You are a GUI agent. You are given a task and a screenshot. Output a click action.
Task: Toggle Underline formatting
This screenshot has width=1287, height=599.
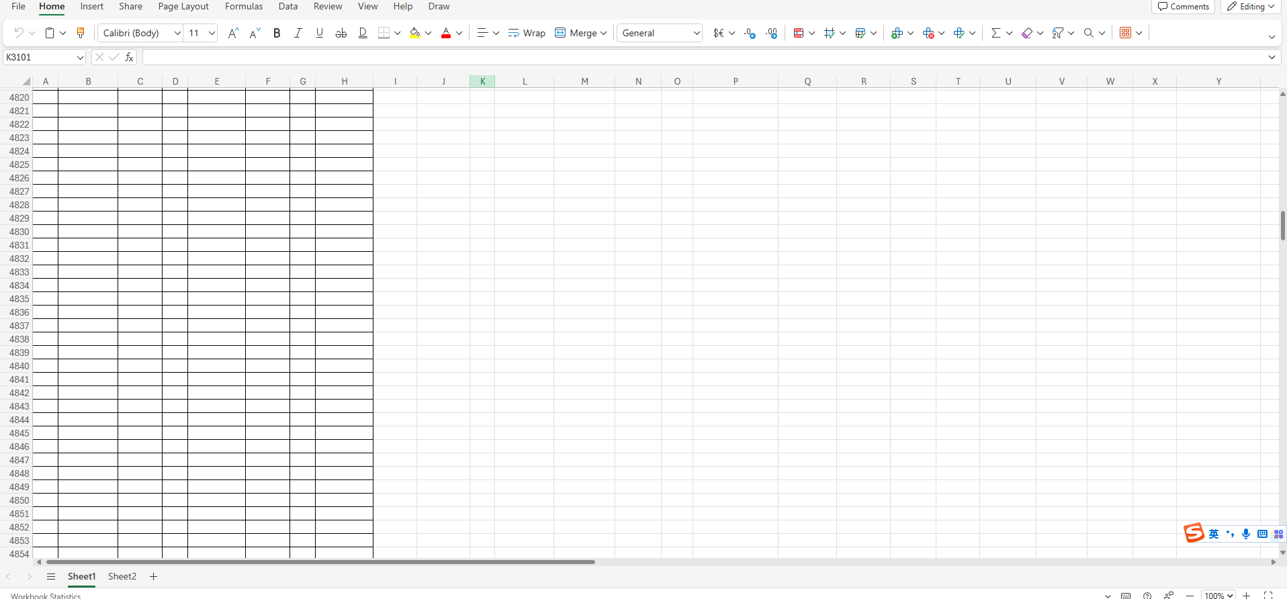(320, 33)
